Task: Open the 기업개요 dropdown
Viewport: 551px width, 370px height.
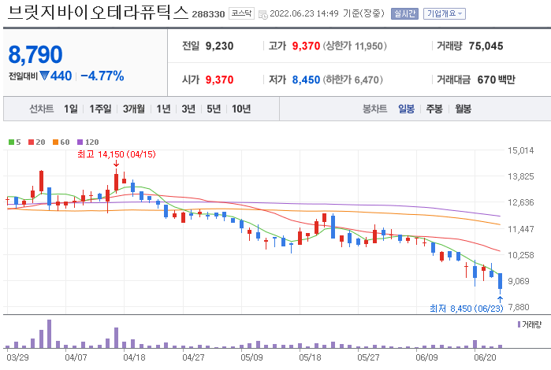Action: [444, 13]
